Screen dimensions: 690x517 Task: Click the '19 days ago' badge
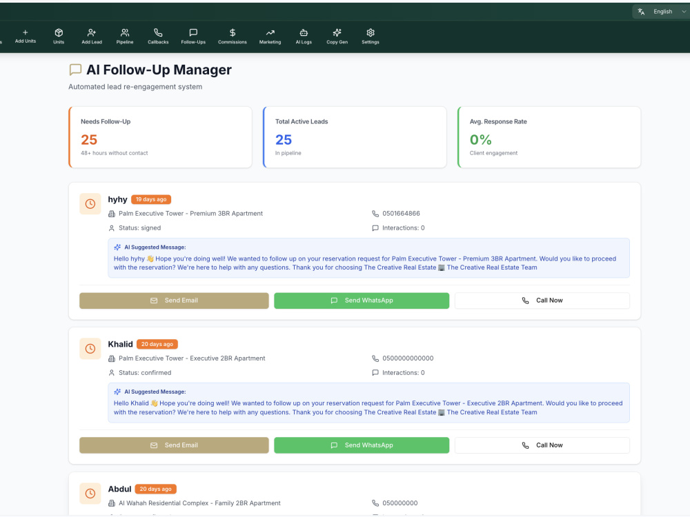point(151,200)
